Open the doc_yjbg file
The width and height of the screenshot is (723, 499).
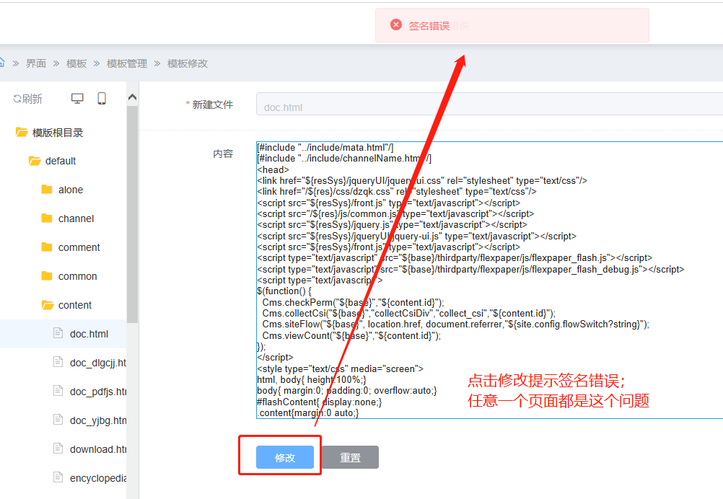click(x=97, y=420)
